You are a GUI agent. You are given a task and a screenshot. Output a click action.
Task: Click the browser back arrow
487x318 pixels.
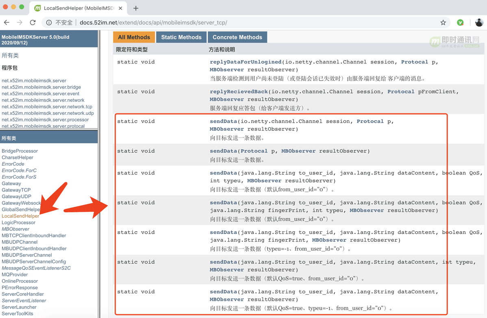7,23
